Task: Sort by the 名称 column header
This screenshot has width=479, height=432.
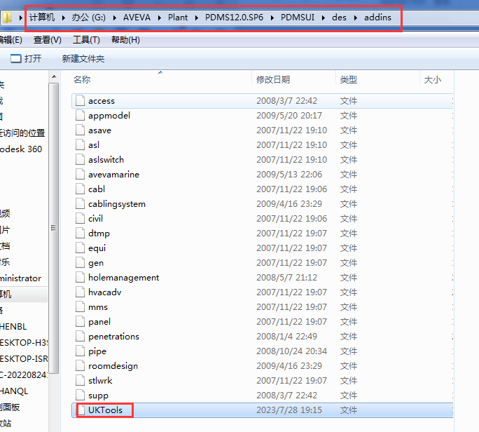Action: [x=83, y=80]
